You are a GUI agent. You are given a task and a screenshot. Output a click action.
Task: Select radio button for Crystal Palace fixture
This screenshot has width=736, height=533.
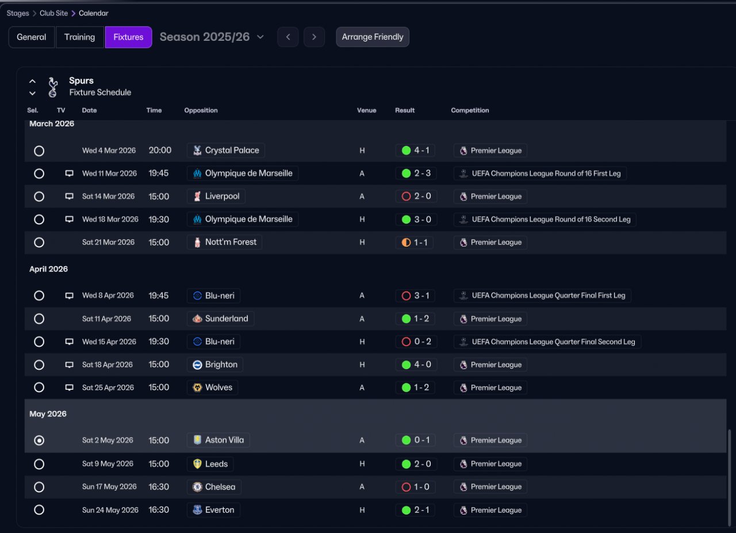(x=39, y=151)
